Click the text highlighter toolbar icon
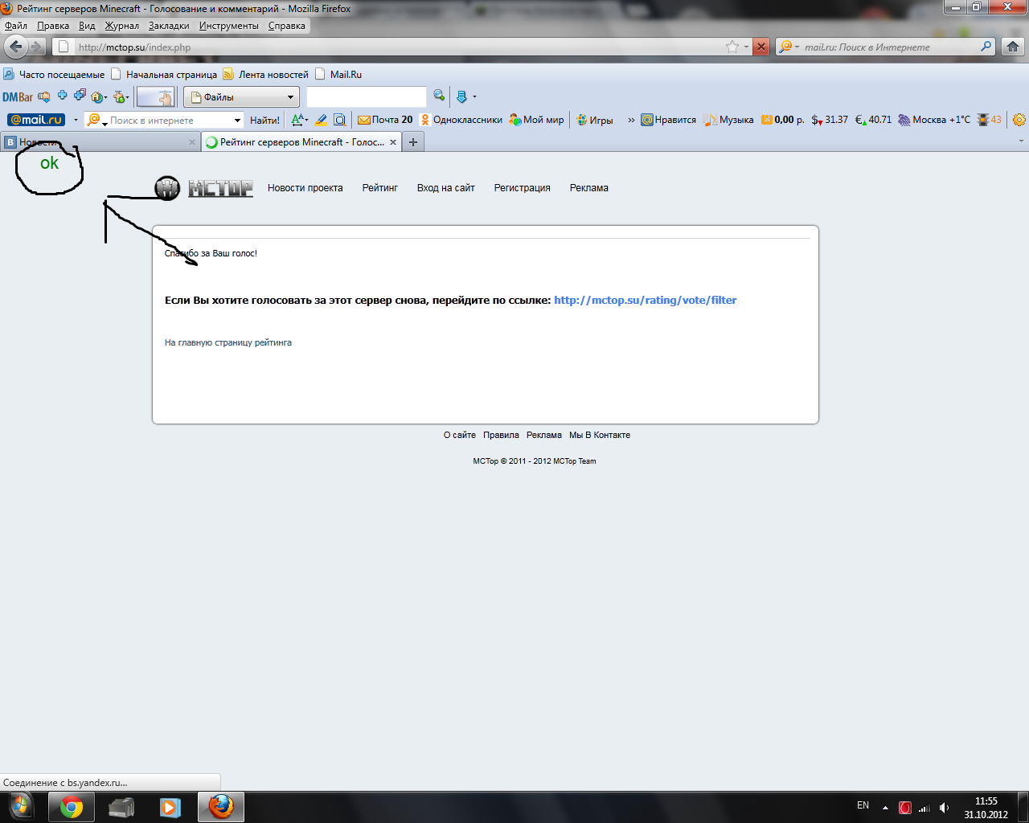The image size is (1029, 823). (321, 120)
